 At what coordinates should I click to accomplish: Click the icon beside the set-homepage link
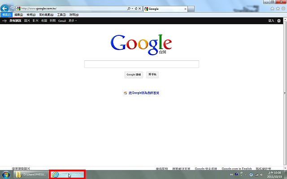(x=125, y=93)
